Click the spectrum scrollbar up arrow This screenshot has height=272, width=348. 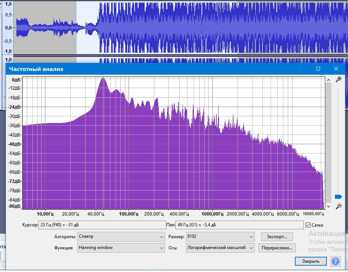pos(328,80)
